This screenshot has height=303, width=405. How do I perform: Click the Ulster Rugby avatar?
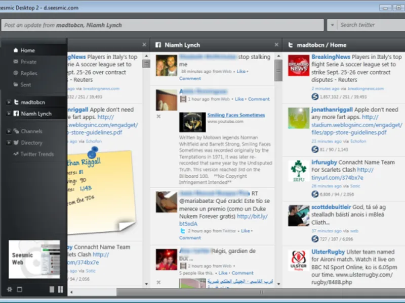coord(299,260)
